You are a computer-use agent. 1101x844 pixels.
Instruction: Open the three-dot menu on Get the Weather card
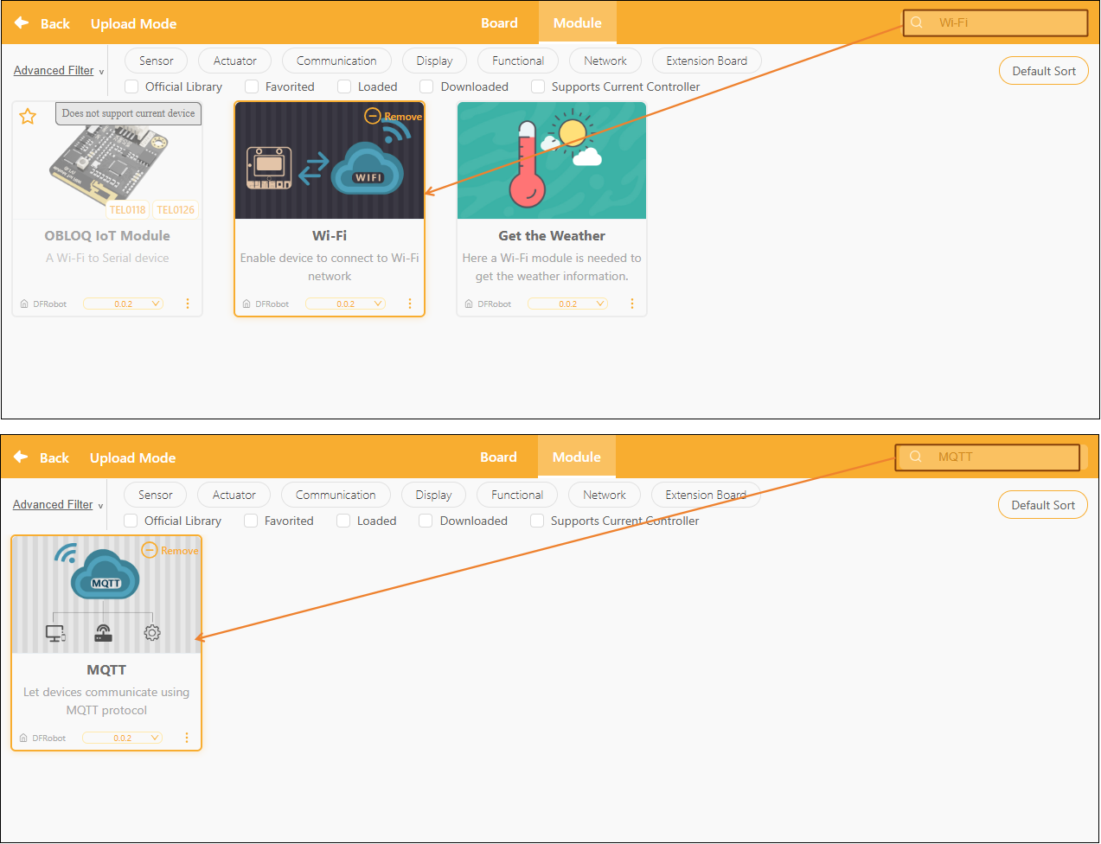[632, 304]
